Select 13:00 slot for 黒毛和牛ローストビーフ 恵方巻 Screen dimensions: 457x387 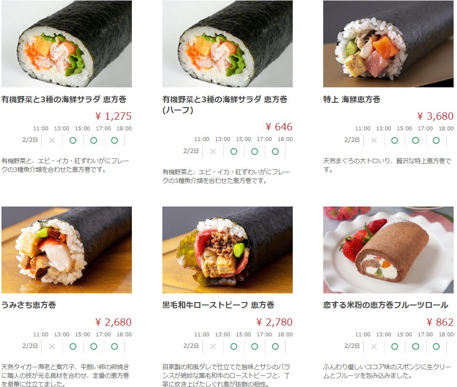(234, 346)
